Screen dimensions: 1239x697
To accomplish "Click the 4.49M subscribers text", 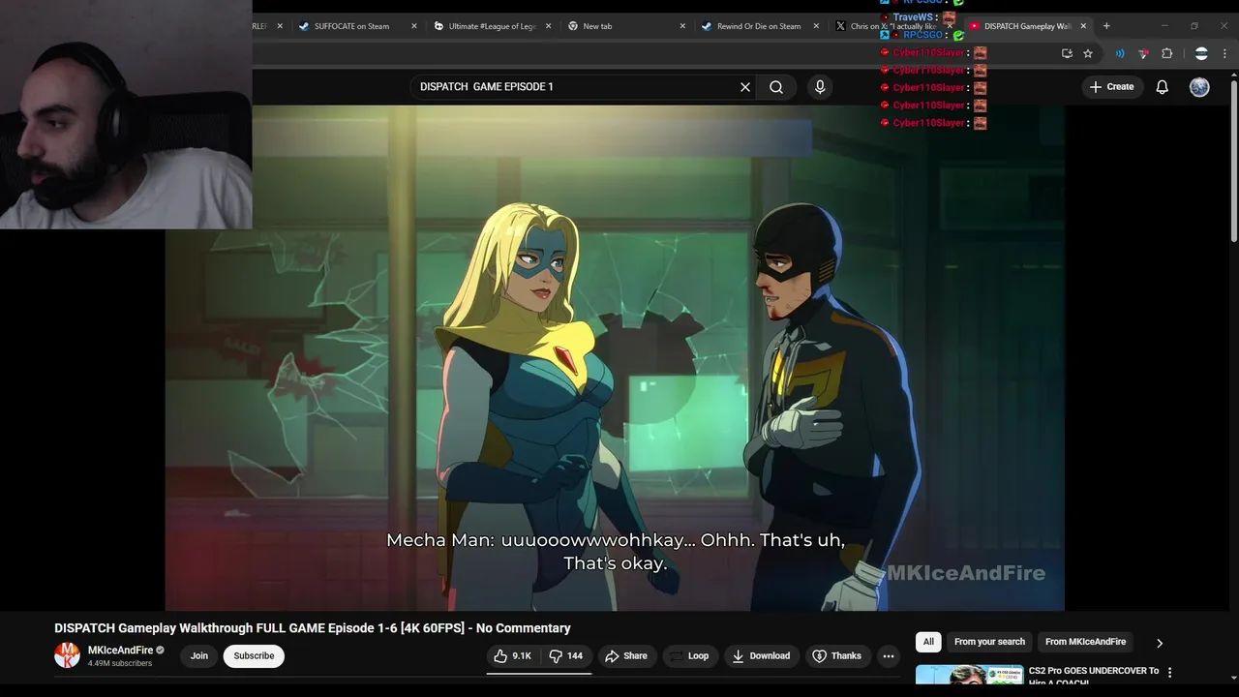I will [120, 664].
